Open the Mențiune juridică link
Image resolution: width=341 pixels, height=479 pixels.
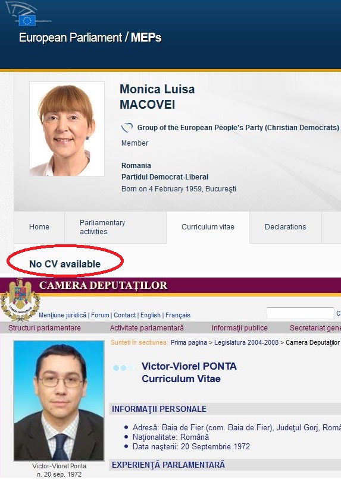pos(62,315)
